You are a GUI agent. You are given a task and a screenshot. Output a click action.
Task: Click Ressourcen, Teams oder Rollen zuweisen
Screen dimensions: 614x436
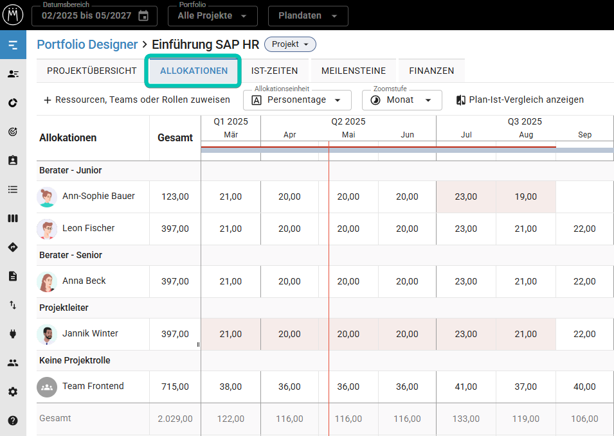tap(137, 100)
